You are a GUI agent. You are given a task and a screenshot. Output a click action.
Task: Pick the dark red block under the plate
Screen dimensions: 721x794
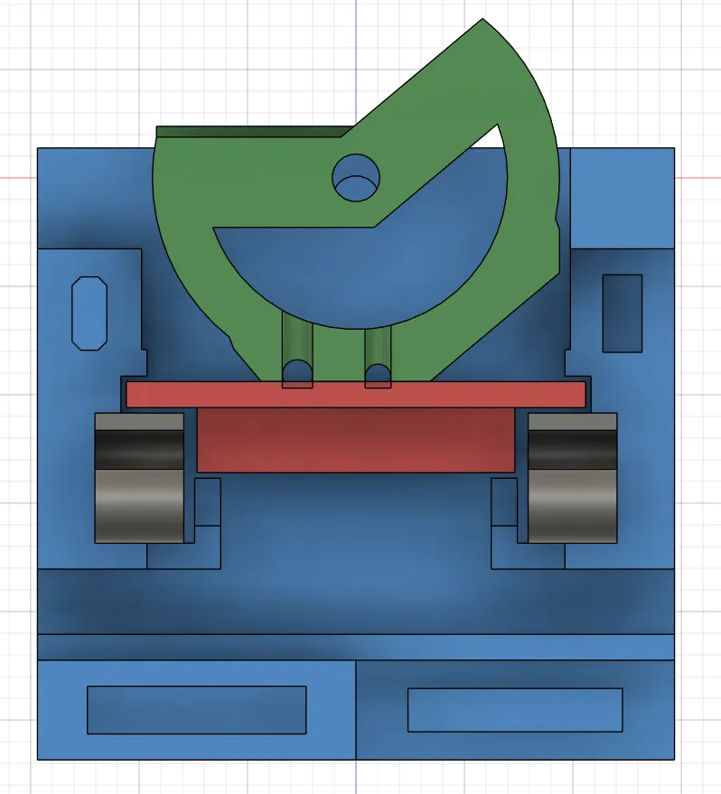pos(356,440)
